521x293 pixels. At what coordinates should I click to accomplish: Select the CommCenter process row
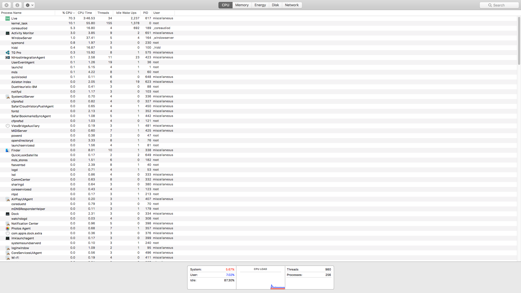point(258,180)
